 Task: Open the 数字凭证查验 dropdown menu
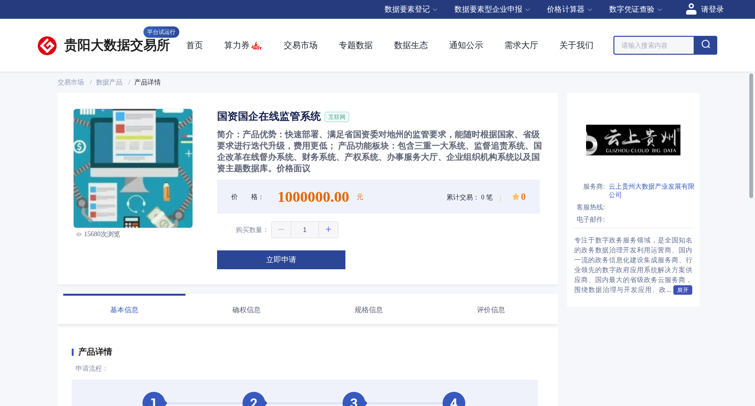coord(636,9)
